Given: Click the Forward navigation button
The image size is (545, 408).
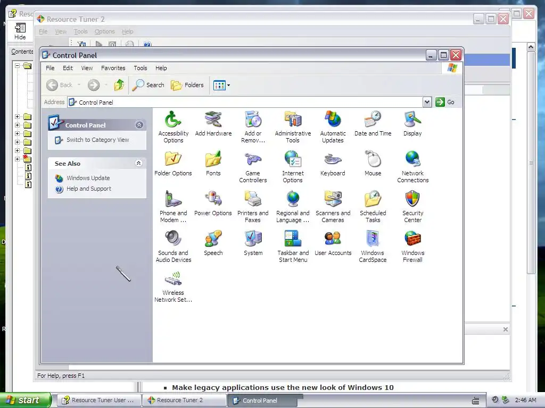Looking at the screenshot, I should pos(94,85).
